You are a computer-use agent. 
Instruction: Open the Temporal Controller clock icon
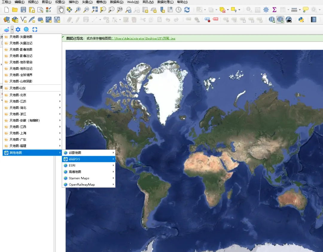click(178, 10)
